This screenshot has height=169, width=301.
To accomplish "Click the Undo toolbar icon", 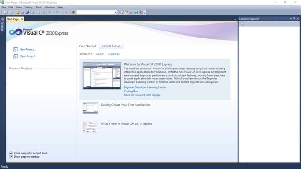I will coord(50,13).
